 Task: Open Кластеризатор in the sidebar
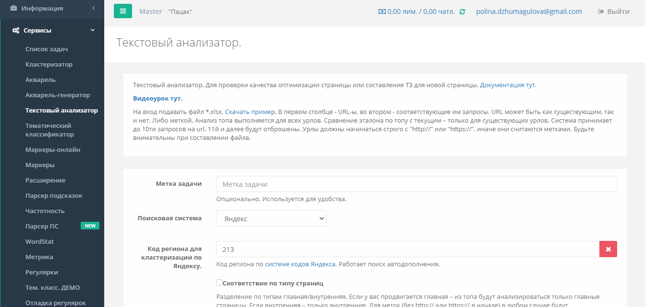pos(49,64)
